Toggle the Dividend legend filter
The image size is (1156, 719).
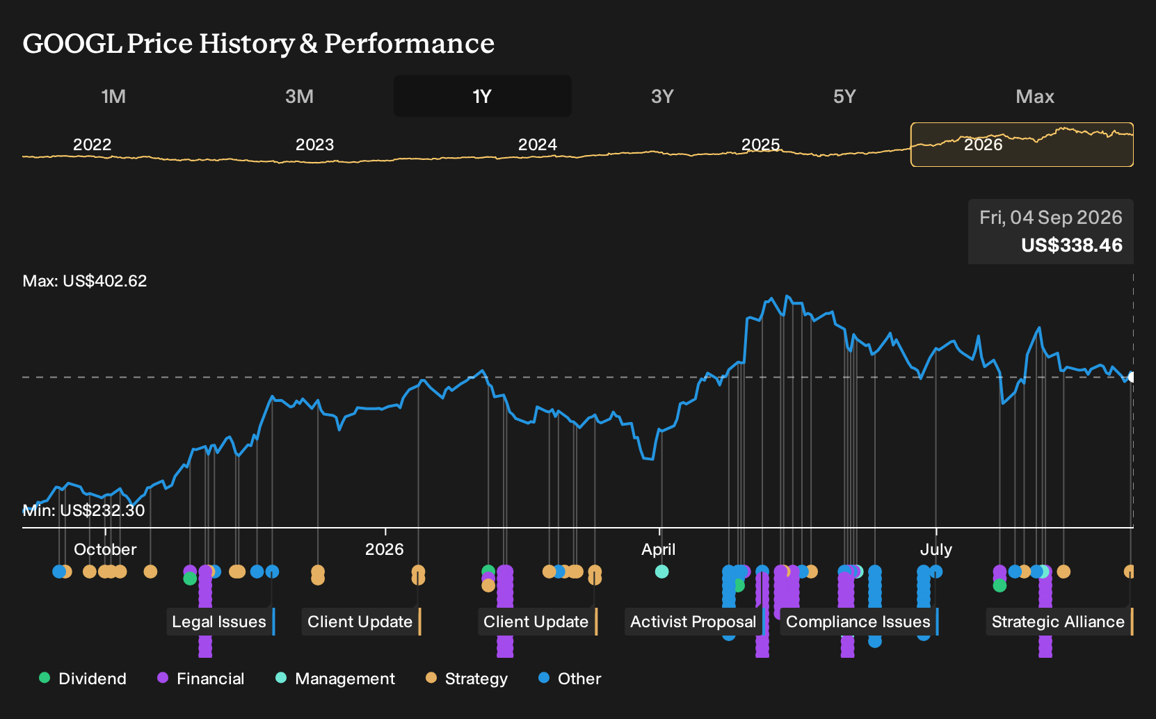pyautogui.click(x=83, y=679)
